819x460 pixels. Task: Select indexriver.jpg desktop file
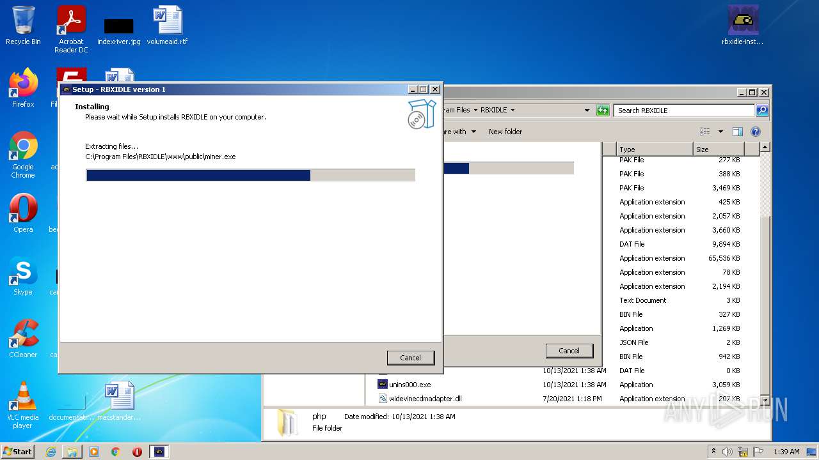(119, 29)
